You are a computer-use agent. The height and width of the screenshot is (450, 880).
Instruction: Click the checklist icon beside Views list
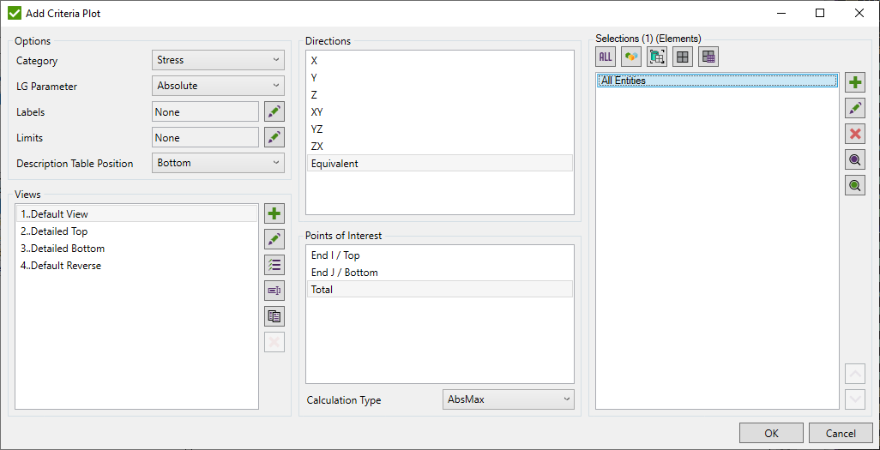pyautogui.click(x=274, y=265)
